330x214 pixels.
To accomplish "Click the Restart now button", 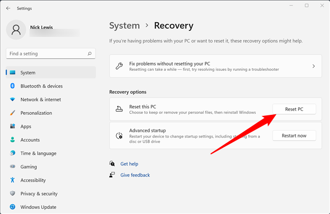I will (294, 136).
